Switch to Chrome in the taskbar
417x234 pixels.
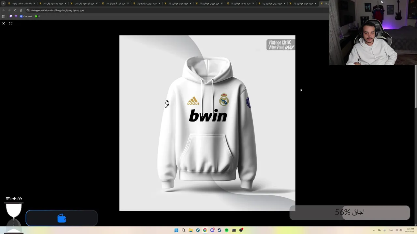click(205, 230)
